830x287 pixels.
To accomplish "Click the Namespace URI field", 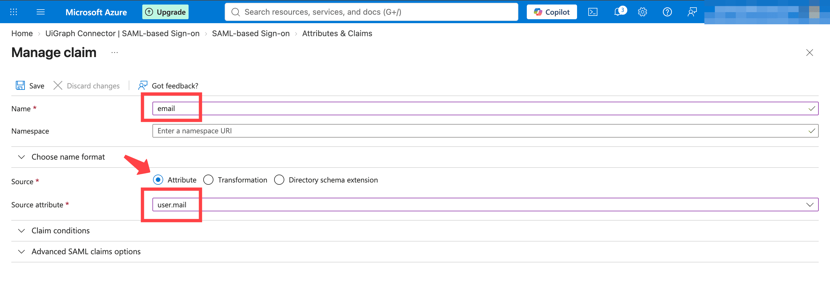I will 485,131.
